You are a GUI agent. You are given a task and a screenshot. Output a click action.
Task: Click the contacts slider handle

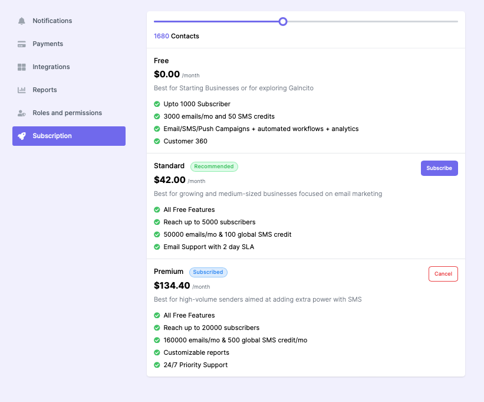[283, 22]
